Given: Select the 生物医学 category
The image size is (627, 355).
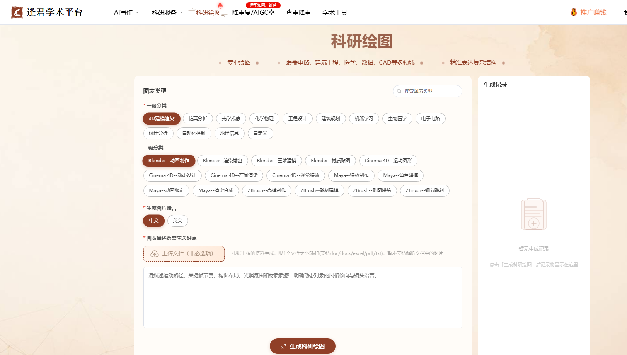Looking at the screenshot, I should (x=397, y=119).
